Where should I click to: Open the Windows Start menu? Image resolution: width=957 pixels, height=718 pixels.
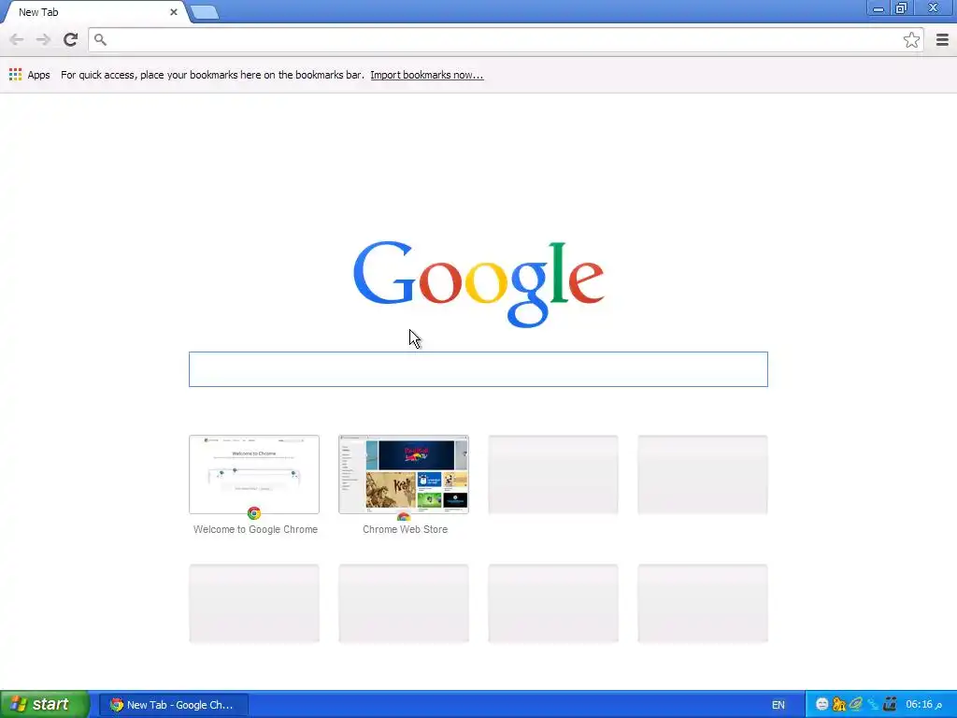point(44,705)
